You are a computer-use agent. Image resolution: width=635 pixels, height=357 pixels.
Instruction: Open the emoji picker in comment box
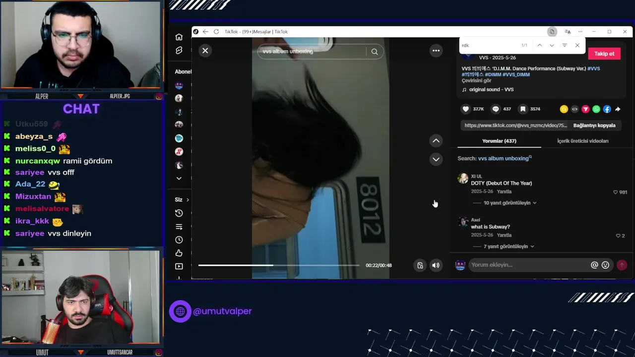point(605,265)
